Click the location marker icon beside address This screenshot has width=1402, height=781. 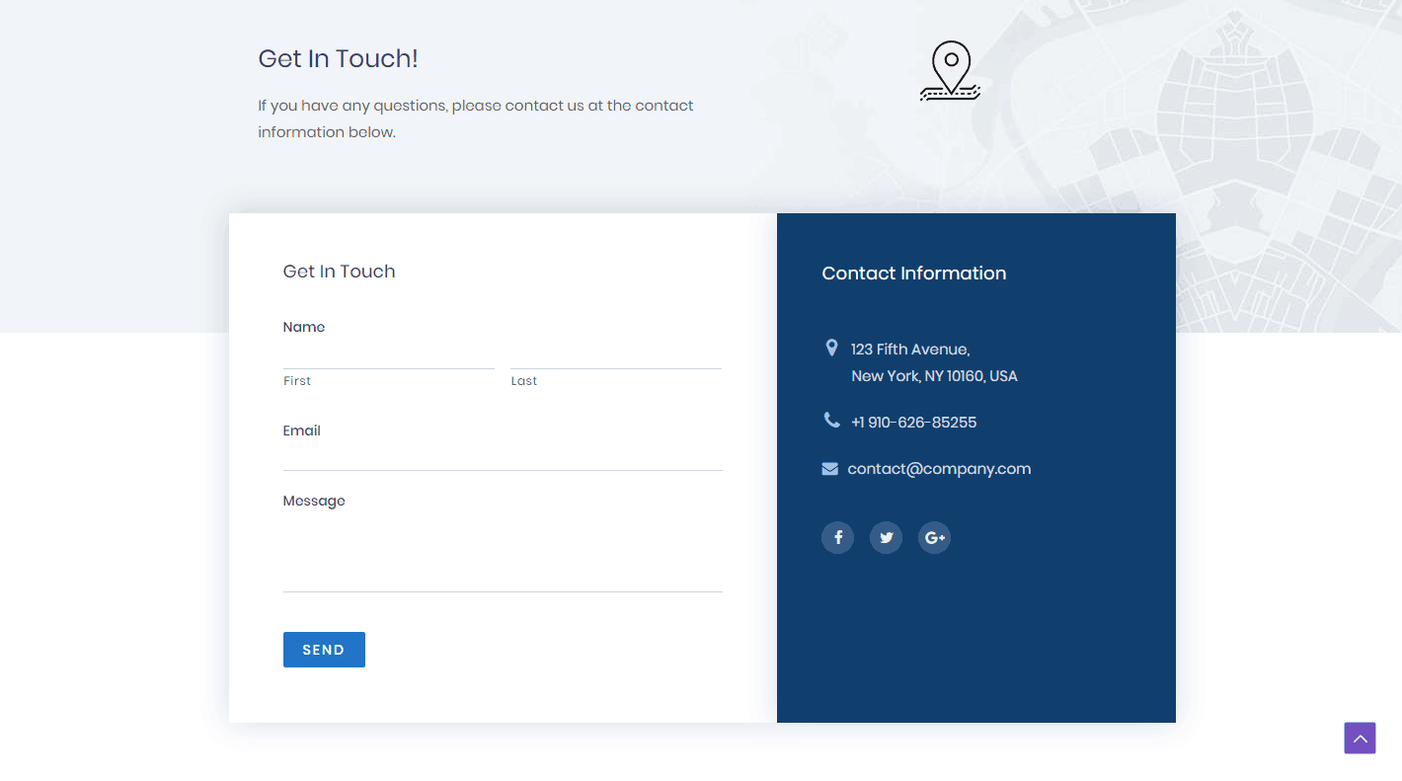[x=831, y=348]
